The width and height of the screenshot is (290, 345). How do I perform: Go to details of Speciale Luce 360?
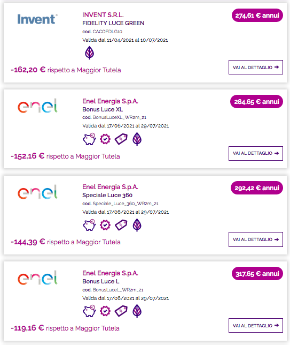coord(256,239)
